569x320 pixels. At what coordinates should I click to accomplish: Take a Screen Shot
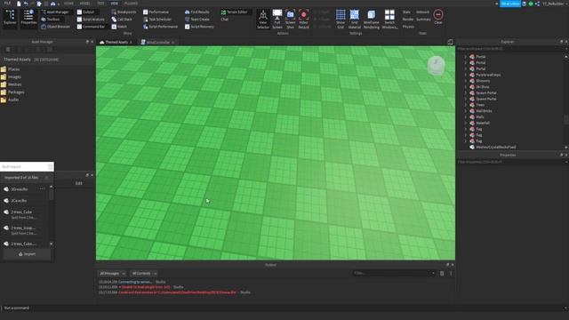click(291, 20)
